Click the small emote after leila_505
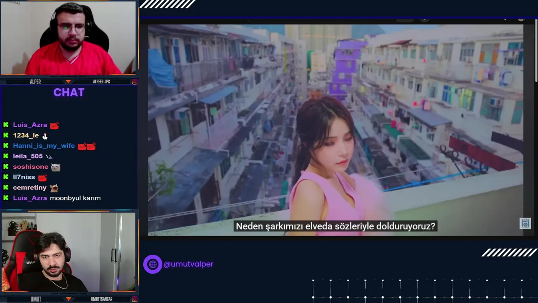Viewport: 538px width, 303px height. coord(49,157)
